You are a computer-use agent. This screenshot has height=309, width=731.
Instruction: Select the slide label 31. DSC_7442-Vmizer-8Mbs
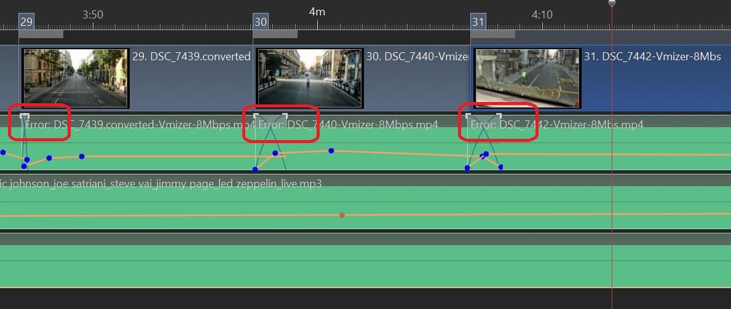(652, 57)
